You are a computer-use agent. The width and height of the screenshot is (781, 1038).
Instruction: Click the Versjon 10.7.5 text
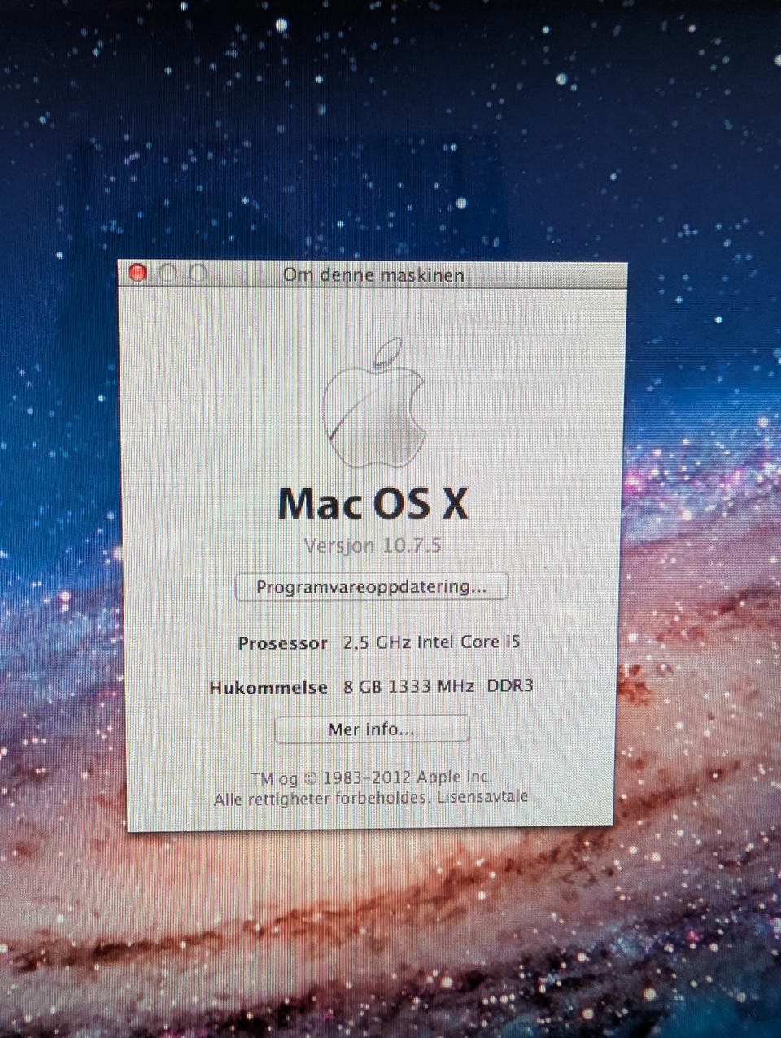373,545
